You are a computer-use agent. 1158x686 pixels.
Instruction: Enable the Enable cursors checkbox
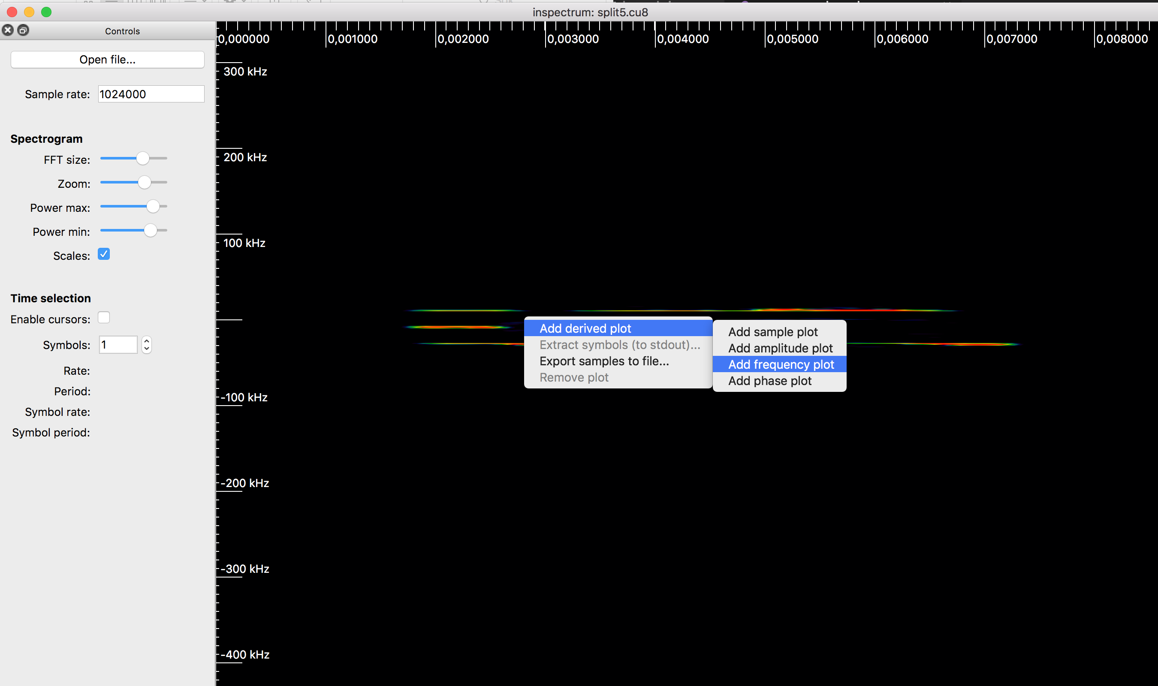(104, 319)
